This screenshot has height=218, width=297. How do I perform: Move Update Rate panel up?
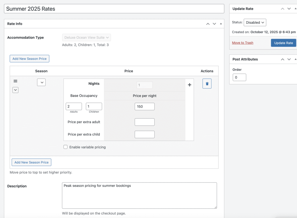click(x=282, y=9)
